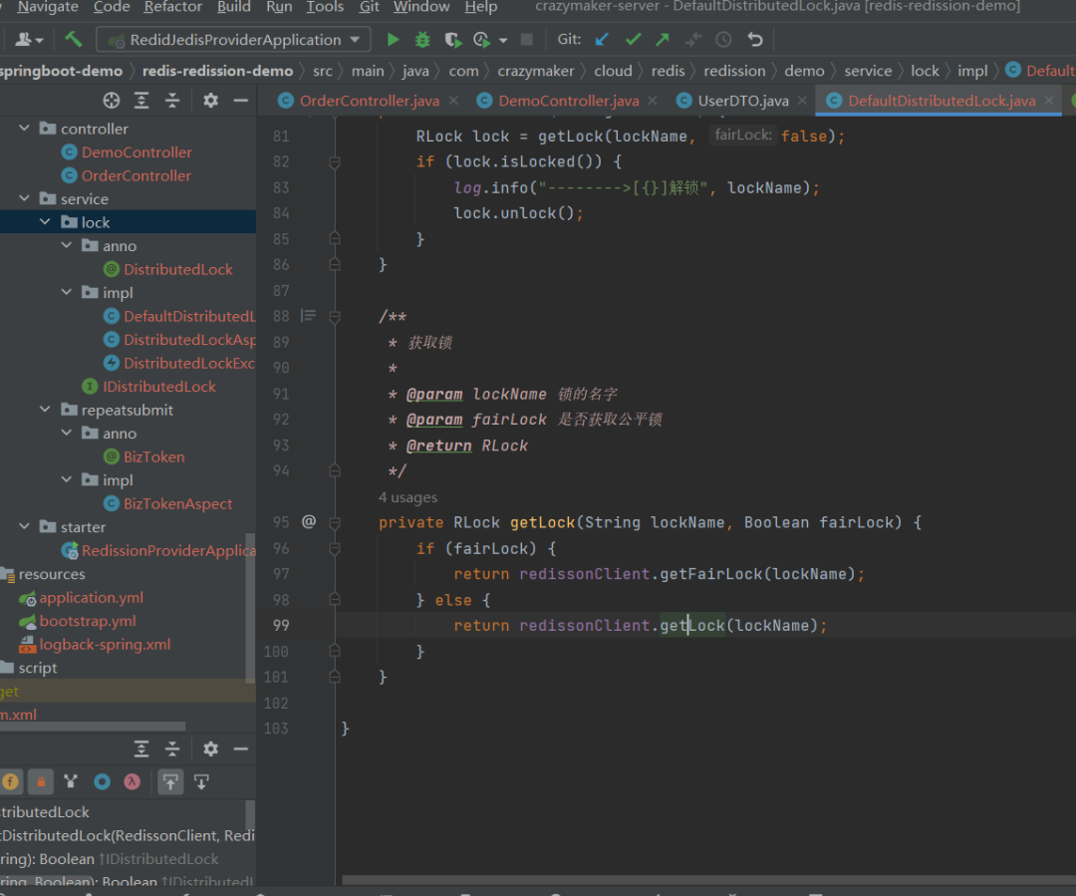Viewport: 1076px width, 896px height.
Task: Open project panel settings gear
Action: [210, 101]
